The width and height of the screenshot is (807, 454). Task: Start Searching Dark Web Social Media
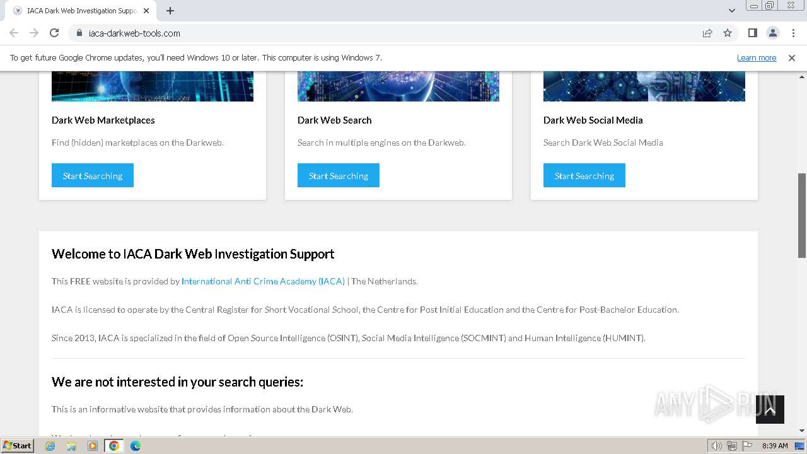[584, 175]
